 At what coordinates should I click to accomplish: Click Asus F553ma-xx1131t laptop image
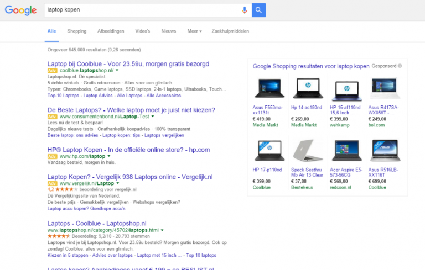tap(269, 88)
